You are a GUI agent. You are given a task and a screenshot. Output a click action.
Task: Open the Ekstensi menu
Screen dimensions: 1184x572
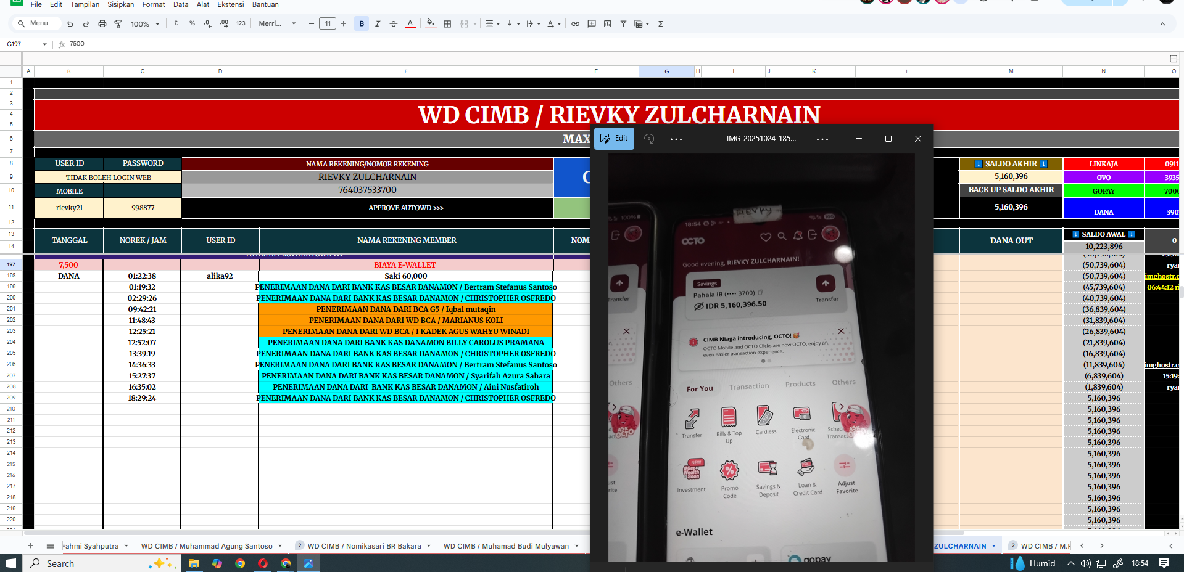click(231, 4)
